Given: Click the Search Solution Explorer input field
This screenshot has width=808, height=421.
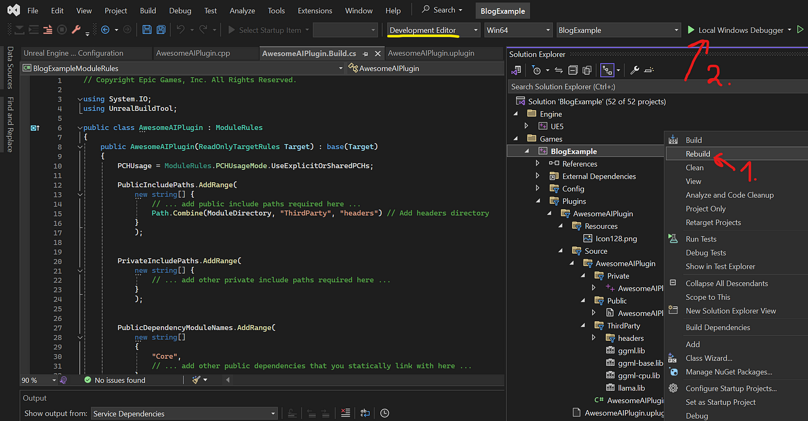Looking at the screenshot, I should click(658, 87).
